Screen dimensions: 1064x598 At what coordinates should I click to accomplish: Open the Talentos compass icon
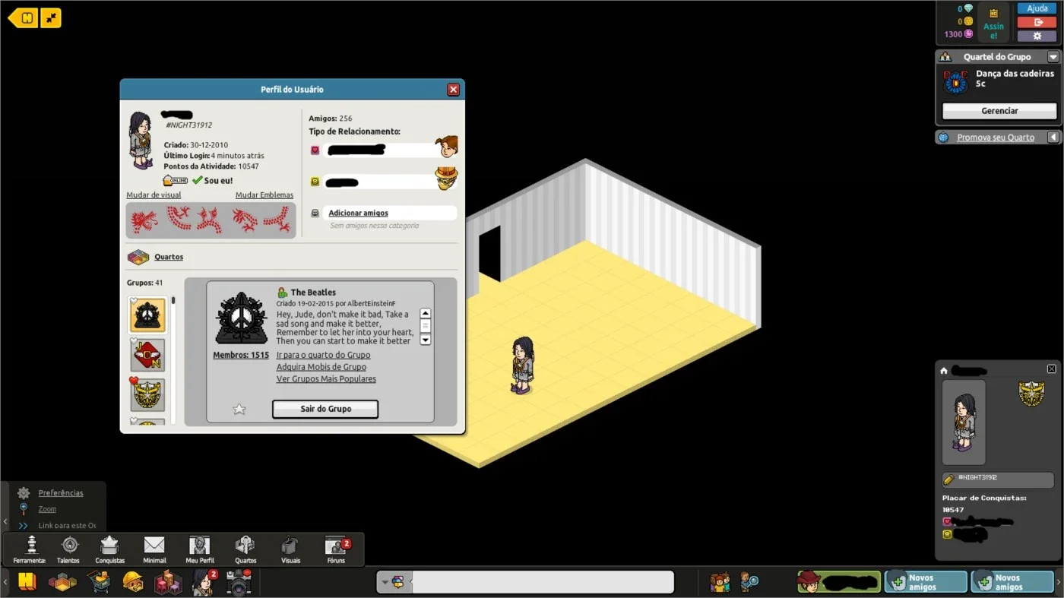click(69, 545)
